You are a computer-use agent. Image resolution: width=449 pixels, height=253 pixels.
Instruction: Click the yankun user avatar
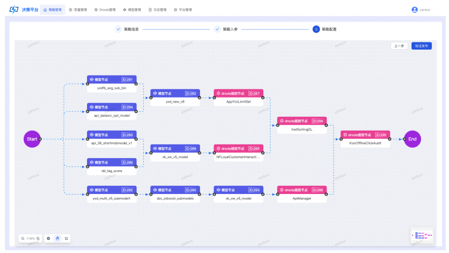(x=414, y=9)
